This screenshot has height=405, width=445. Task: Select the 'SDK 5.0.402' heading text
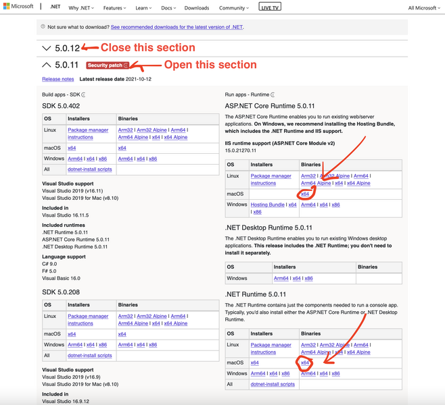point(61,106)
